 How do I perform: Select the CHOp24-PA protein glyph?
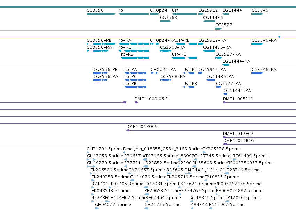tap(154, 73)
